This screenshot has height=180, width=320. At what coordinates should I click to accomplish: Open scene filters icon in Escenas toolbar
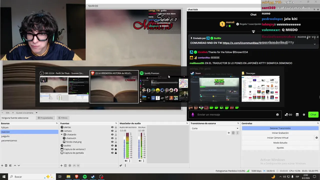click(x=10, y=165)
